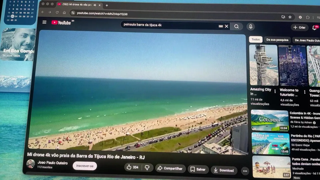Open Joao Paulo Outeiro channel avatar
Screen dimensions: 320x180
[31, 164]
